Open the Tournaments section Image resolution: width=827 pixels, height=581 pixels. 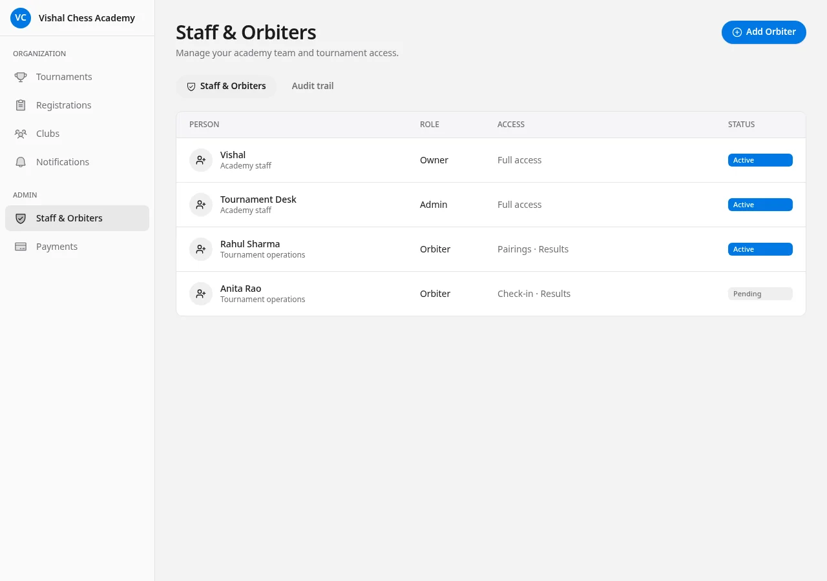tap(78, 77)
